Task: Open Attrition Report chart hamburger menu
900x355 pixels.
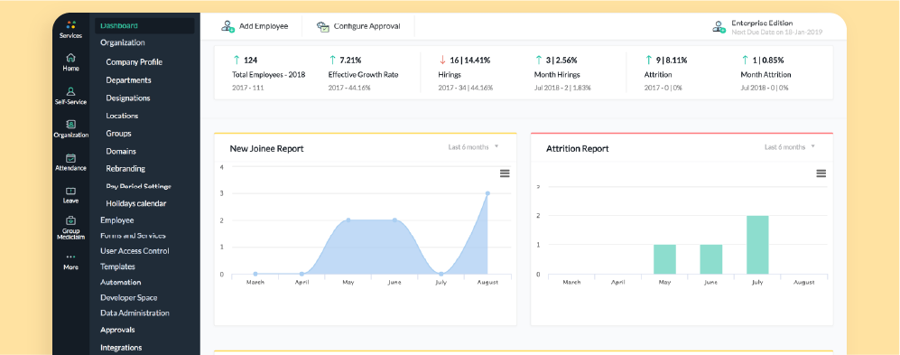Action: pos(821,173)
